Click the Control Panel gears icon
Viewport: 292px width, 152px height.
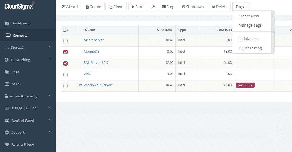point(7,121)
